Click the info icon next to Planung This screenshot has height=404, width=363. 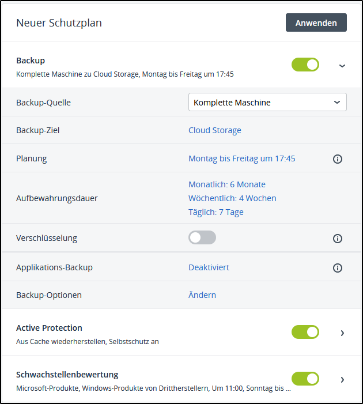(338, 158)
